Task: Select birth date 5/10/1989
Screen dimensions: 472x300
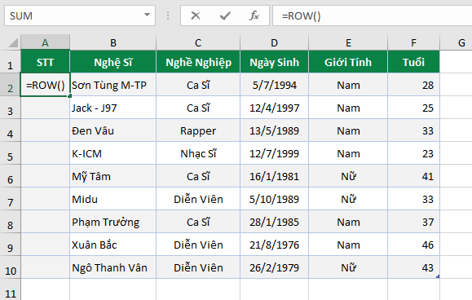Action: (x=274, y=199)
